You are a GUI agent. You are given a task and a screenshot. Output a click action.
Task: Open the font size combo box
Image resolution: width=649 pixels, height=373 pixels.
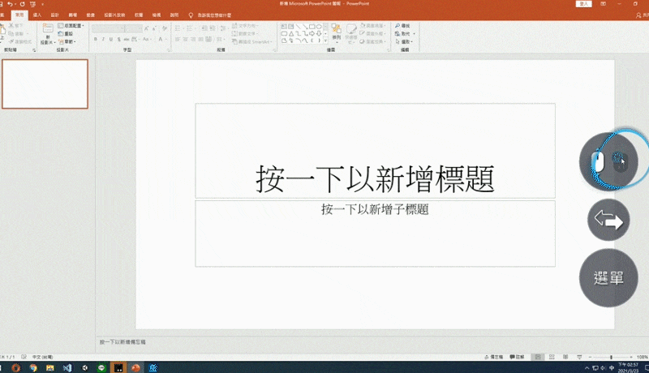(134, 28)
